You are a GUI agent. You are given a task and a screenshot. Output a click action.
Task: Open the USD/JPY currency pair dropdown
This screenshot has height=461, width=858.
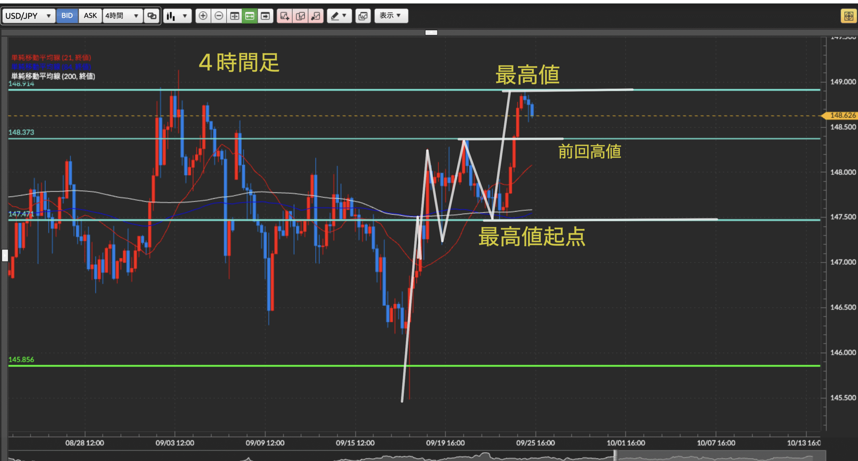point(28,16)
